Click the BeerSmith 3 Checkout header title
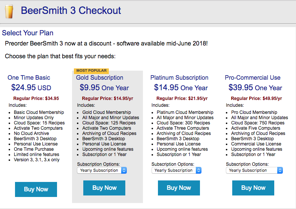 click(x=71, y=11)
